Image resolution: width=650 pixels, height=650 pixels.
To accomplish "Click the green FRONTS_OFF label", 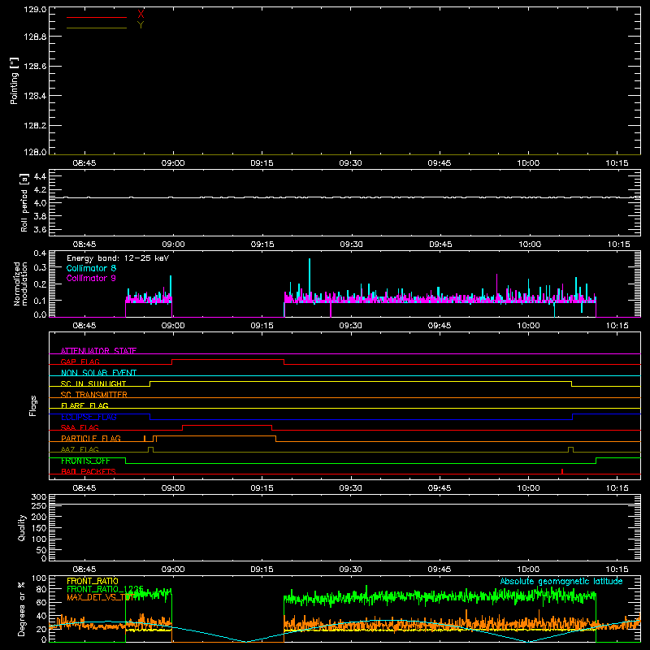I will [x=85, y=461].
